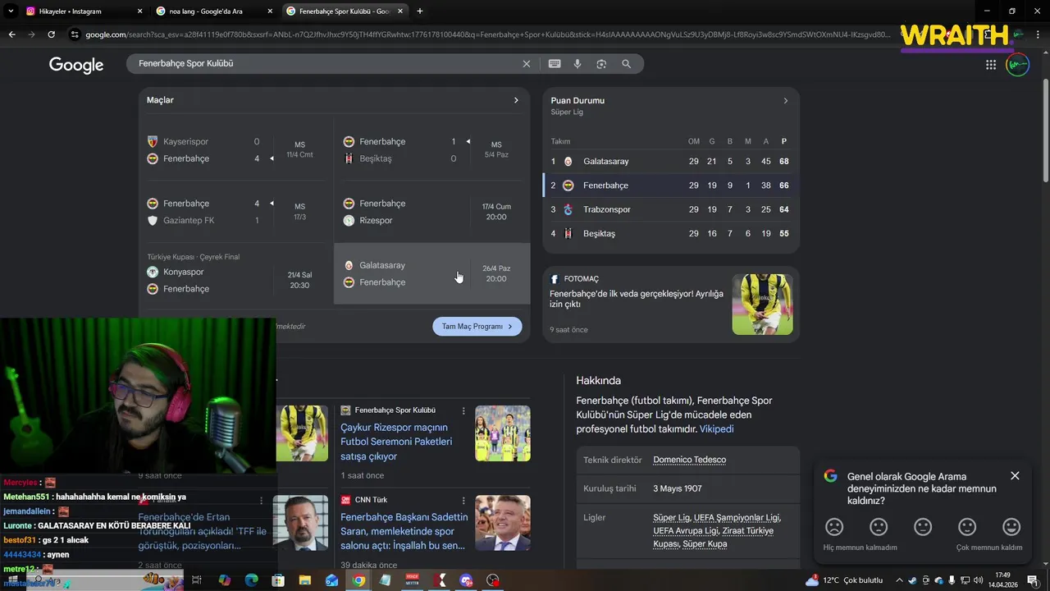
Task: Open the Google account avatar
Action: click(1017, 65)
